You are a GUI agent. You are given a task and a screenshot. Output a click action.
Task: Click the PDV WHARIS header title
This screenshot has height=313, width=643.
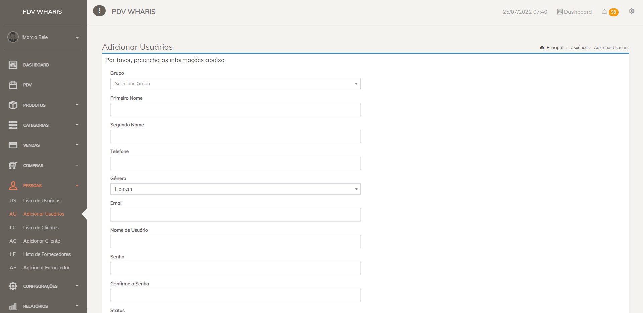[x=134, y=12]
